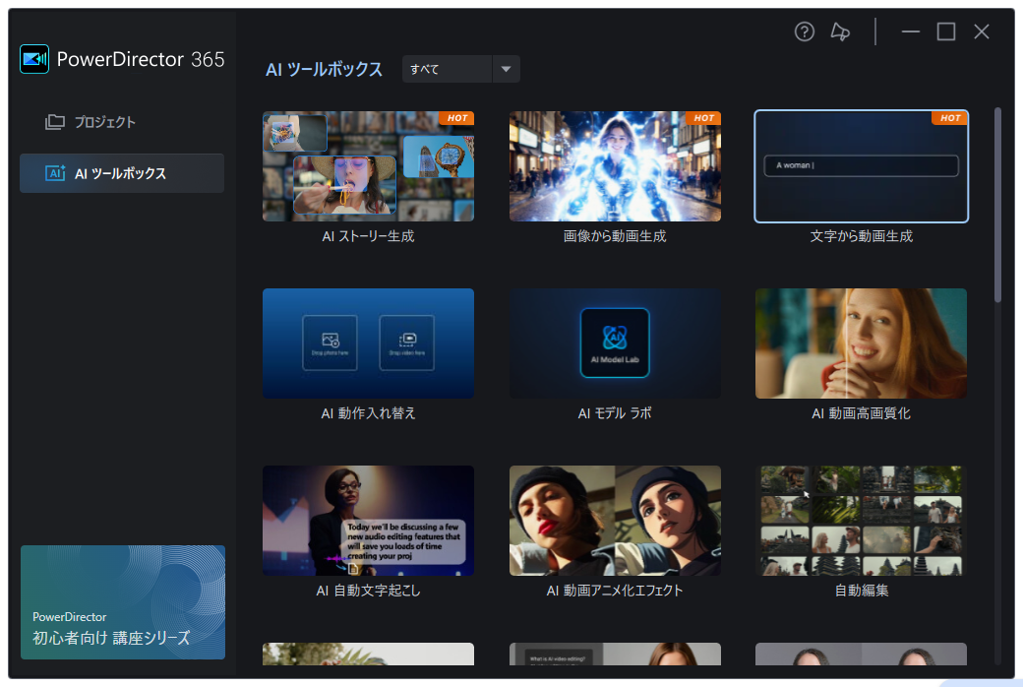The height and width of the screenshot is (687, 1023).
Task: Click the AI 動作入れ替え label
Action: 368,413
